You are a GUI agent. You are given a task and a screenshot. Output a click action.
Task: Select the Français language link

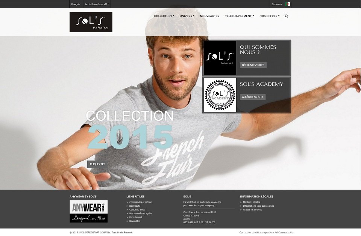click(76, 4)
